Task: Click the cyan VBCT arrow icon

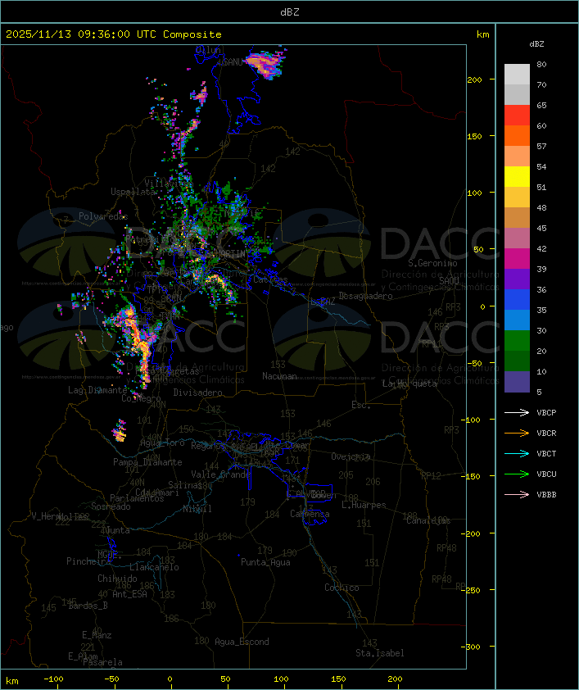Action: (x=517, y=453)
